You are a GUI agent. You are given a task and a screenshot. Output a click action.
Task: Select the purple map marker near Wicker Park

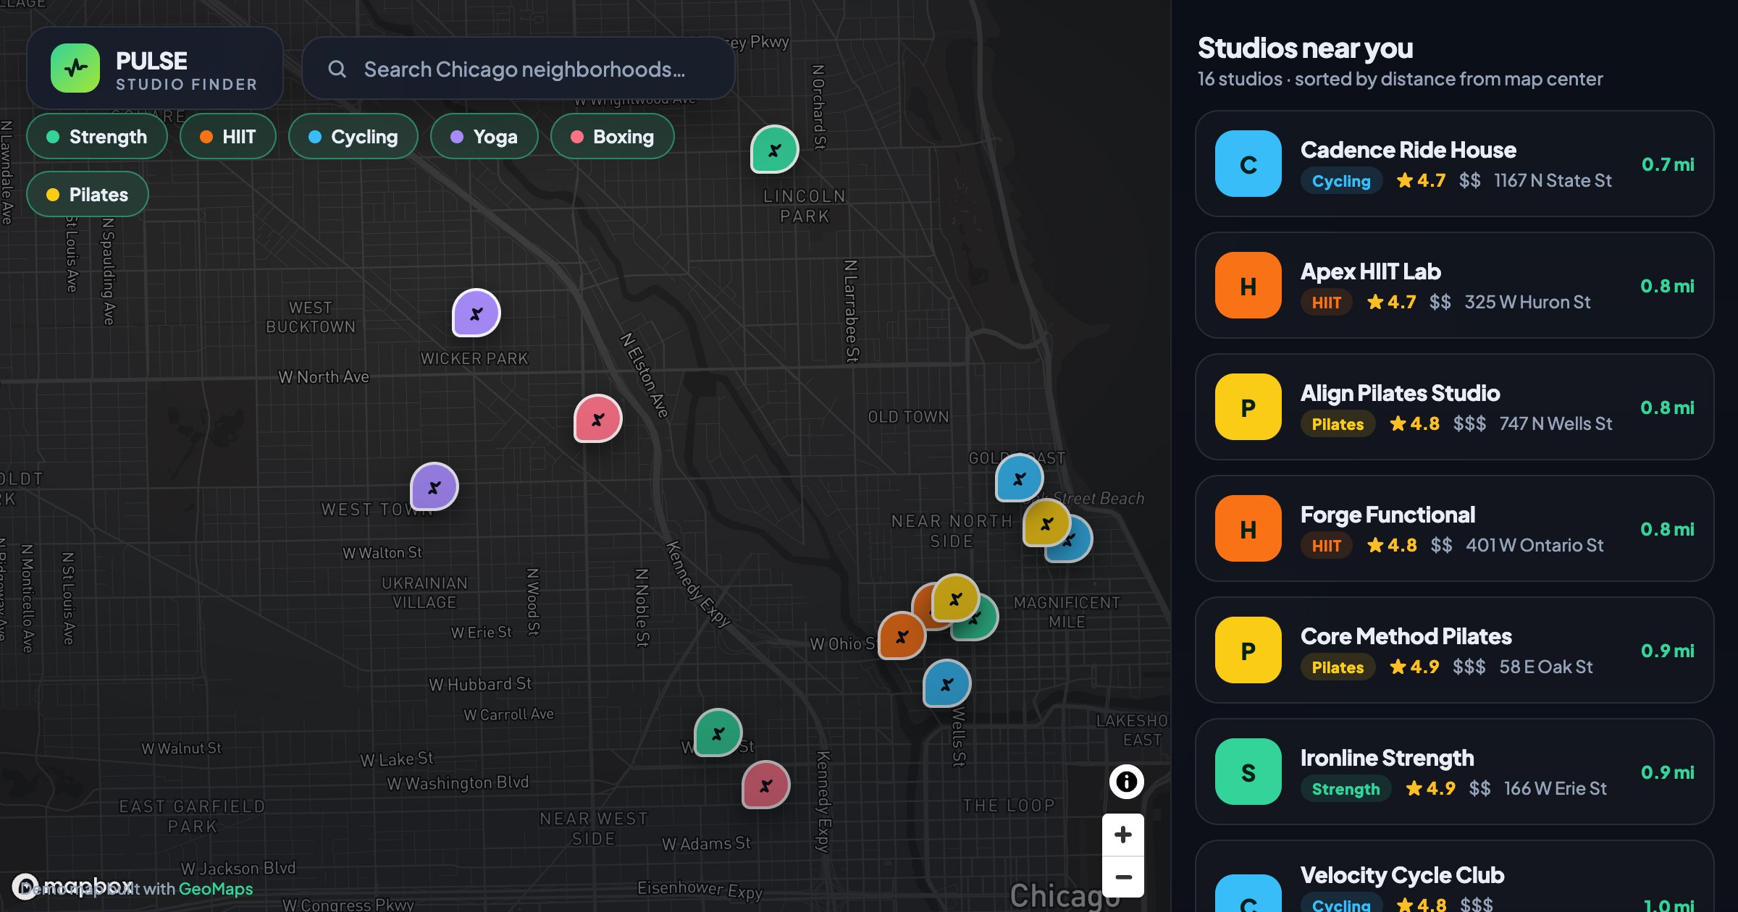point(476,313)
